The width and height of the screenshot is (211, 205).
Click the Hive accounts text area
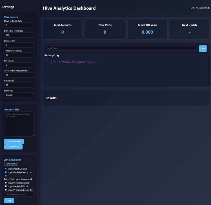(x=19, y=124)
